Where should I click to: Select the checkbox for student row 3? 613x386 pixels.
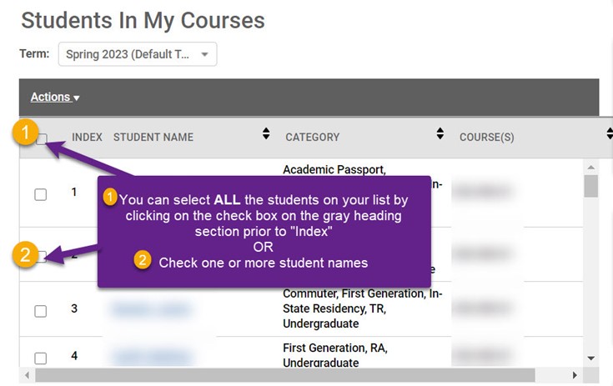coord(40,311)
